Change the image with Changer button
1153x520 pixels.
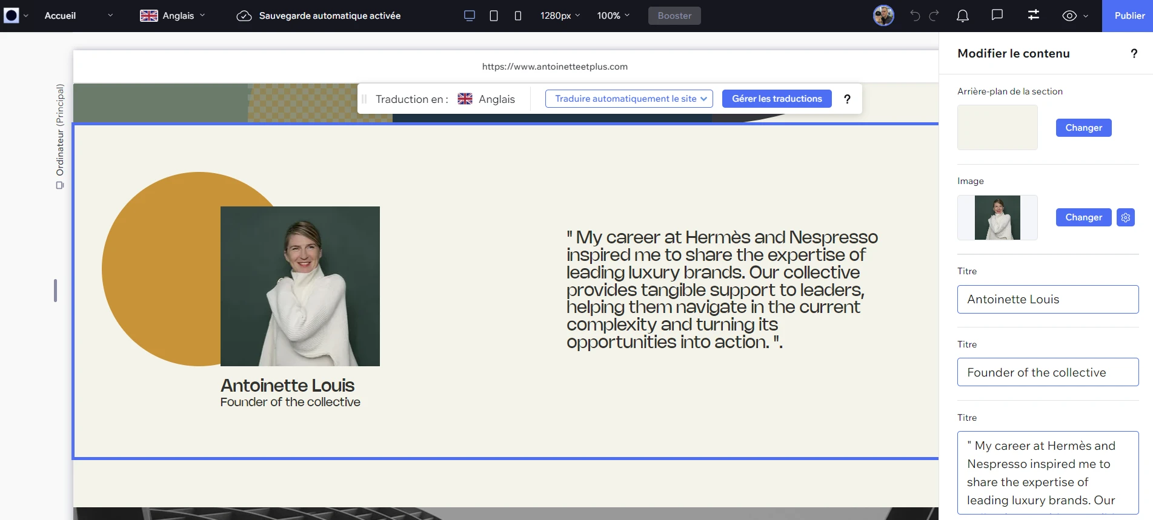click(1083, 217)
